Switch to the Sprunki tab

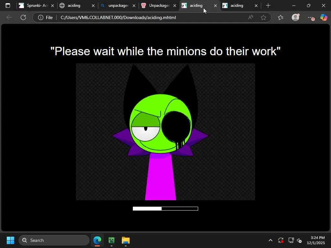click(x=36, y=5)
